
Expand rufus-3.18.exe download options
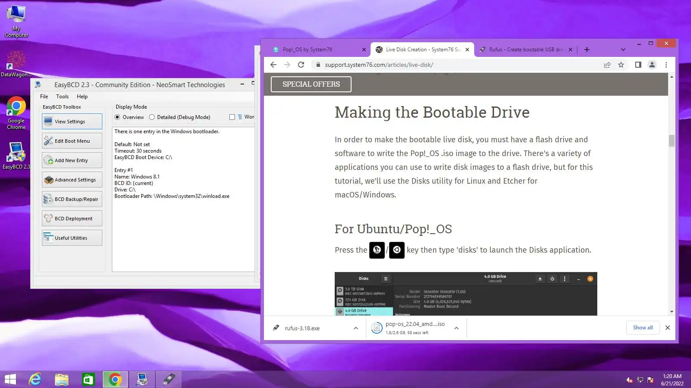point(356,328)
